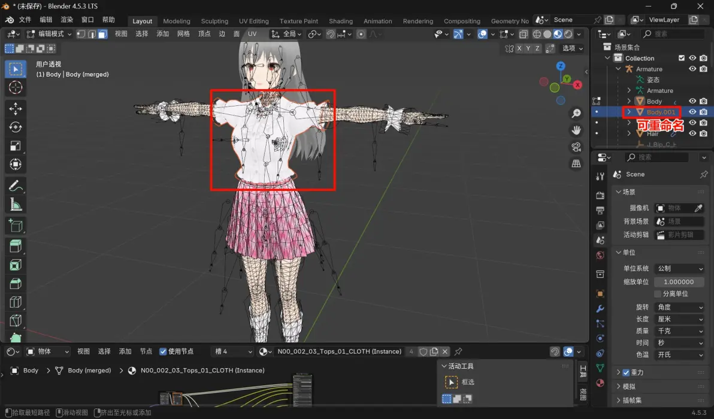
Task: Switch to Sculpting workspace tab
Action: [x=214, y=21]
